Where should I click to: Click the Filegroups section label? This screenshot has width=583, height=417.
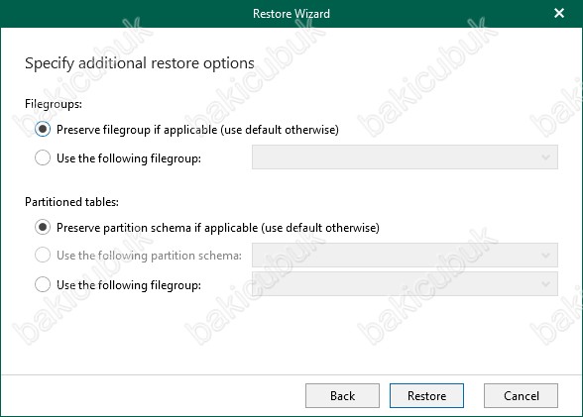click(x=54, y=104)
